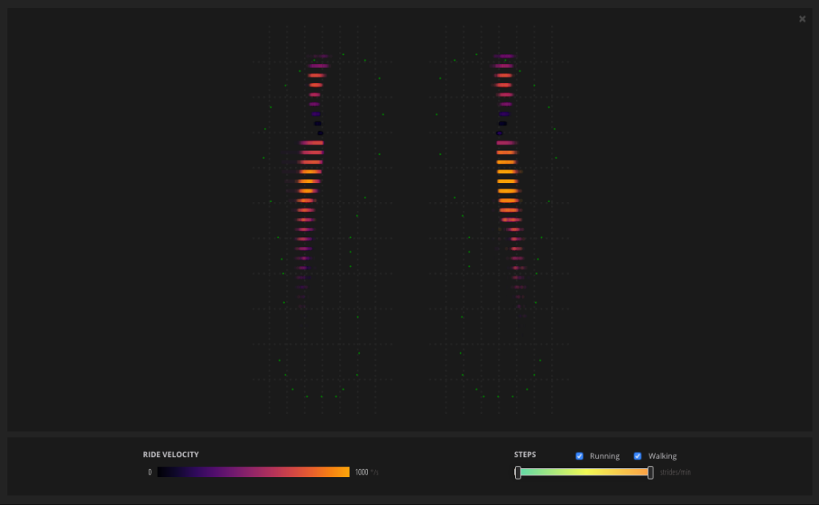
Task: Click the steps strides/min gradient track
Action: tap(584, 472)
